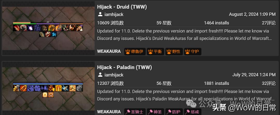Click the WEAKAURA label on Druid entry
This screenshot has width=280, height=115.
pos(109,51)
